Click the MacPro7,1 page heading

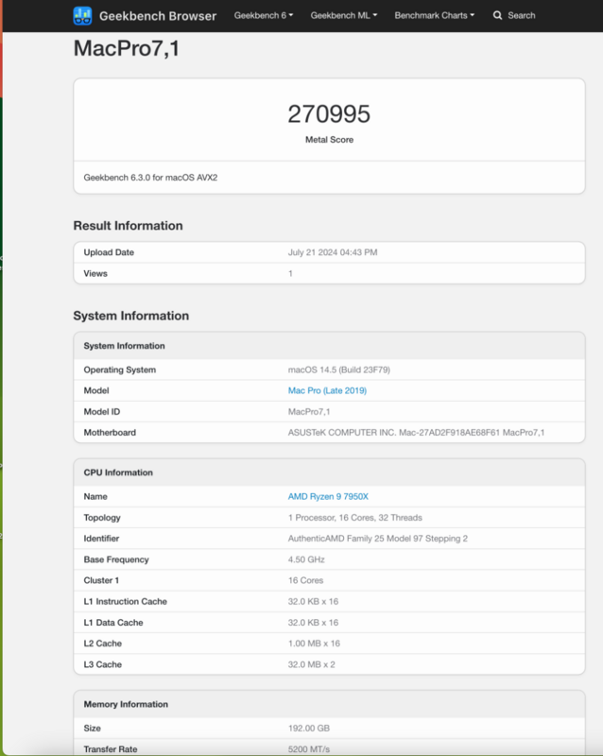click(x=127, y=49)
